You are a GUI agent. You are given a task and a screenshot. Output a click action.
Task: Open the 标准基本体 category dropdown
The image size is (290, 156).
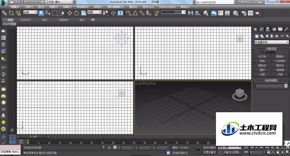tap(271, 42)
